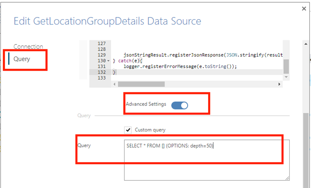The height and width of the screenshot is (188, 311).
Task: Open the Connection section
Action: coord(28,46)
